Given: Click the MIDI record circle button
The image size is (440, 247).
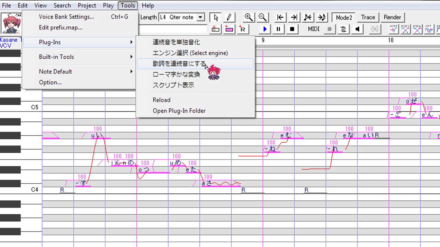Looking at the screenshot, I should point(329,29).
